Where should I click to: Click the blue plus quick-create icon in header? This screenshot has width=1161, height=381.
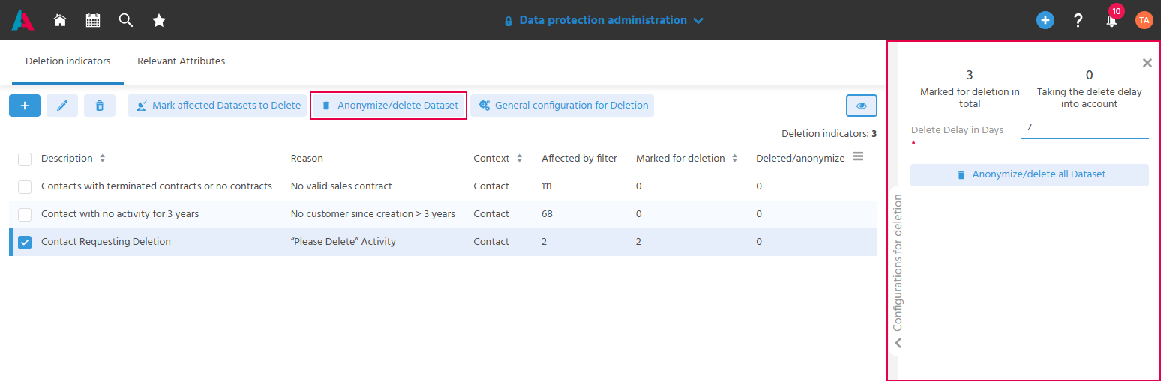(1045, 21)
